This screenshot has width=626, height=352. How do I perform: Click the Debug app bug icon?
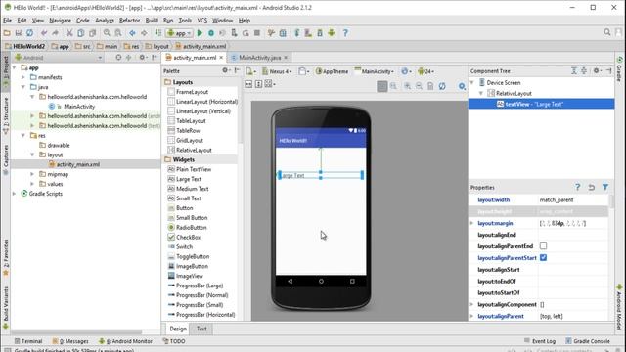pos(211,33)
